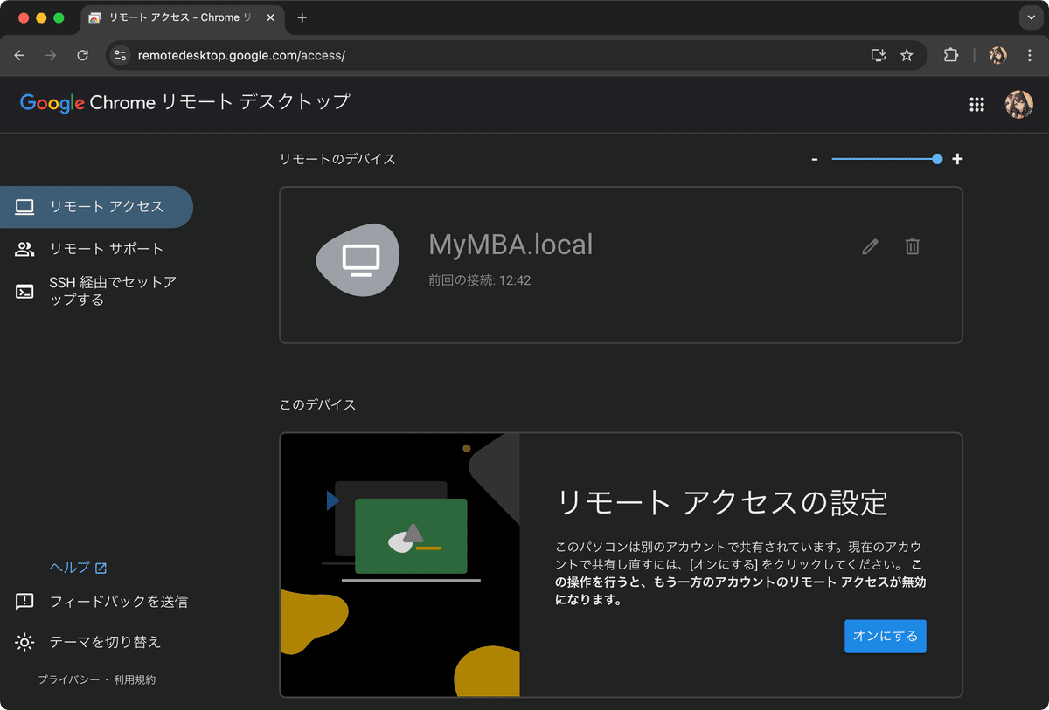Click the MyMBA.local device name
The height and width of the screenshot is (710, 1049).
tap(511, 245)
